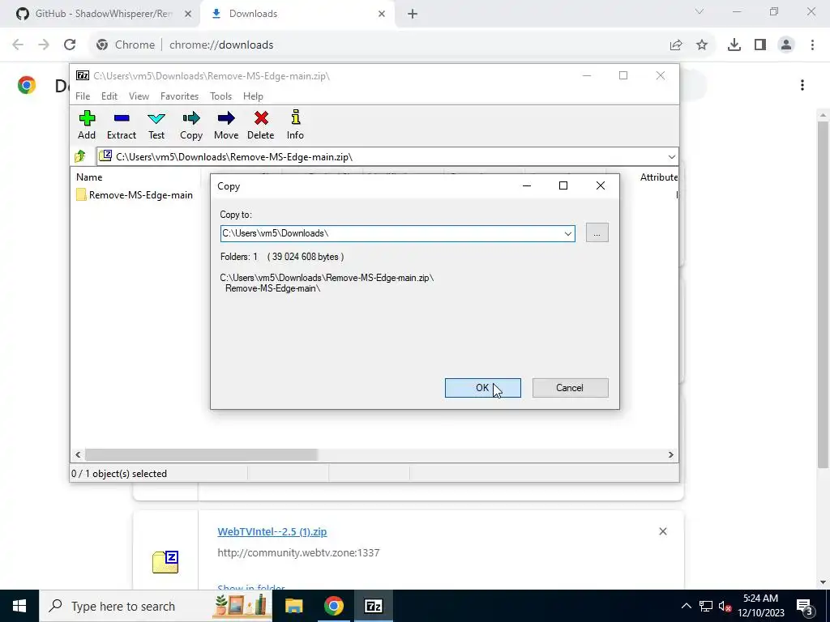The height and width of the screenshot is (622, 830).
Task: Open Chrome three-dot main menu
Action: point(812,45)
